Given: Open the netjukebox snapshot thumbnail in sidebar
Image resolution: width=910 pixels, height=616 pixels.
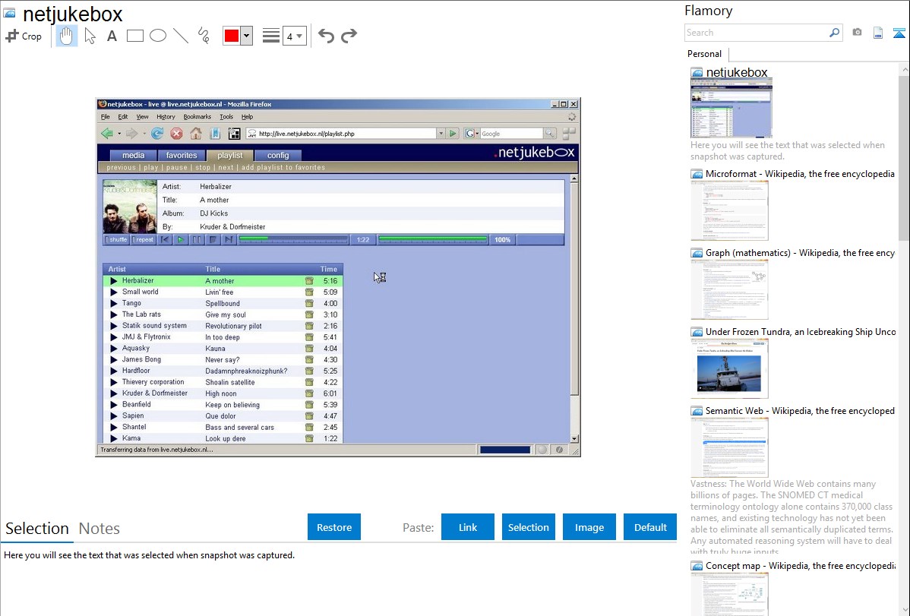Looking at the screenshot, I should (x=731, y=109).
